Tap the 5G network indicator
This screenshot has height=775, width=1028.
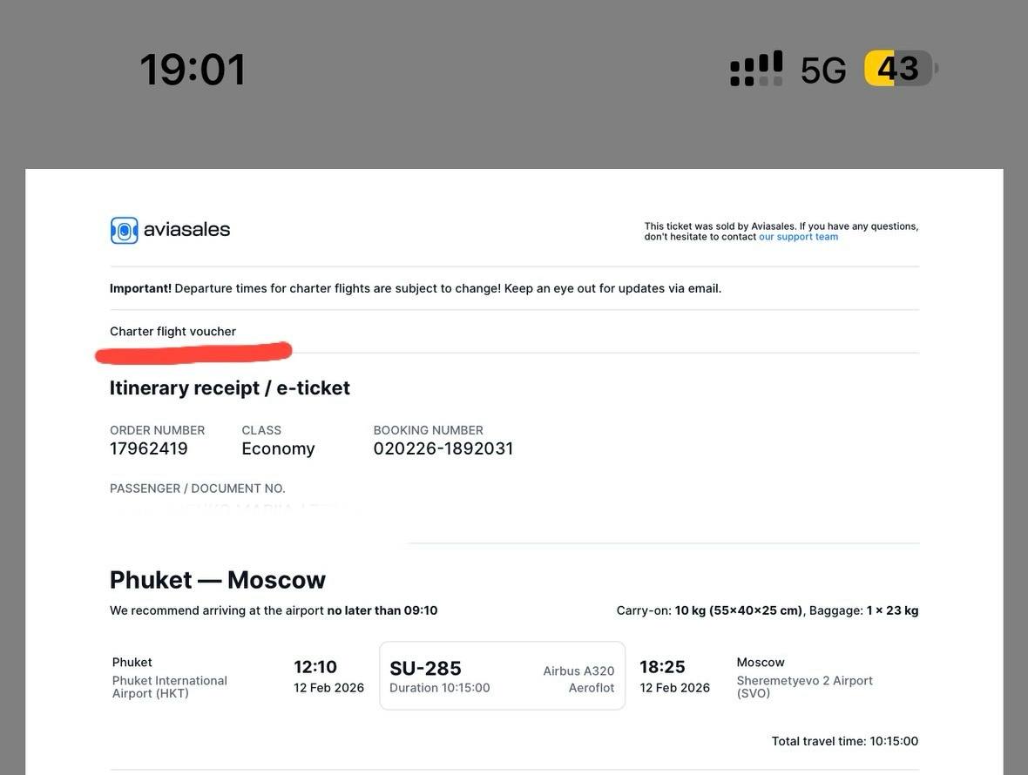(x=823, y=71)
